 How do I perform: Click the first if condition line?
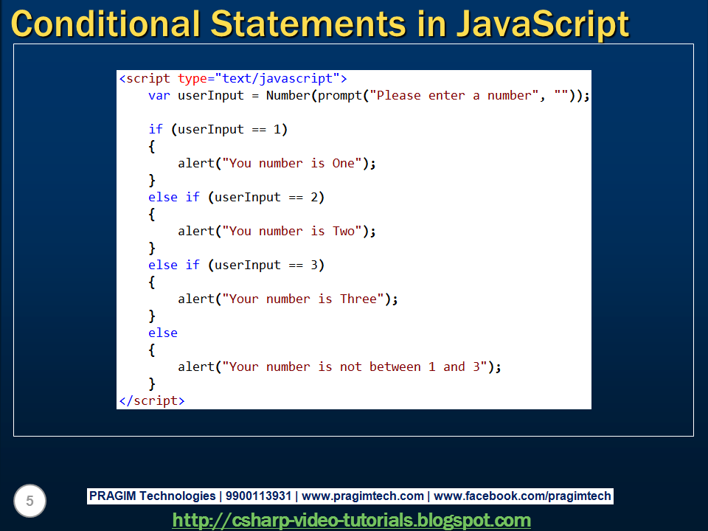click(x=221, y=129)
